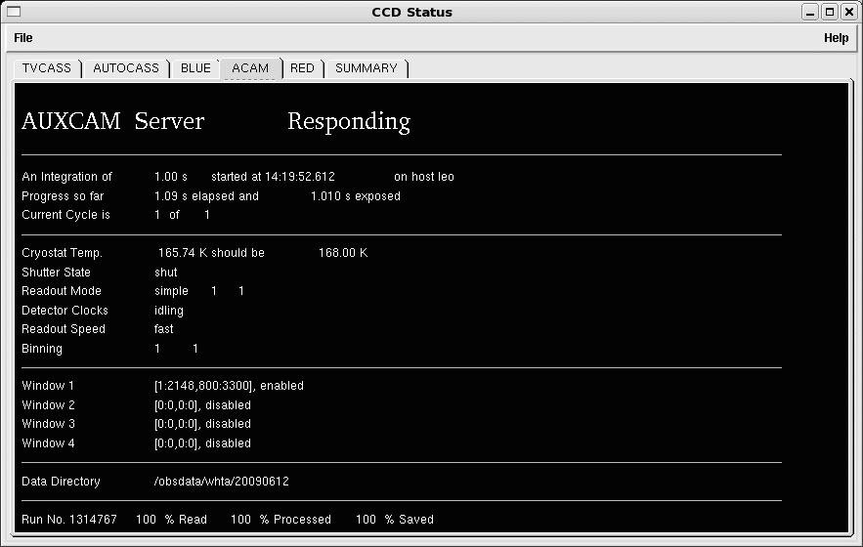
Task: Click the AUXCAM Server heading
Action: point(113,122)
